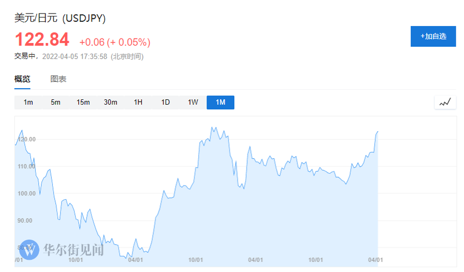Add USDJPY to watchlist with +加自选
The width and height of the screenshot is (464, 272).
tap(433, 37)
